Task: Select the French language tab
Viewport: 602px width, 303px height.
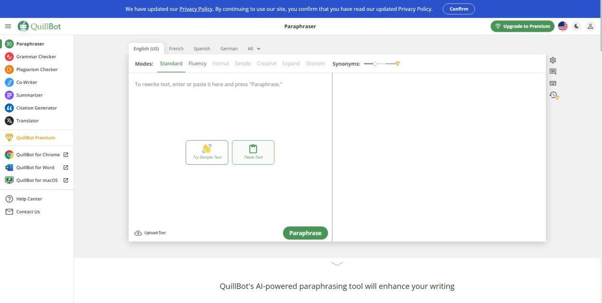Action: 176,49
